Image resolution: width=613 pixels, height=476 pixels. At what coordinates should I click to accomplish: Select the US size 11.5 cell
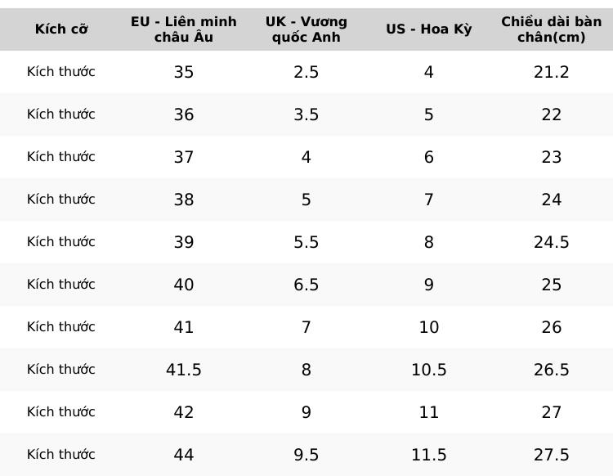(x=429, y=455)
